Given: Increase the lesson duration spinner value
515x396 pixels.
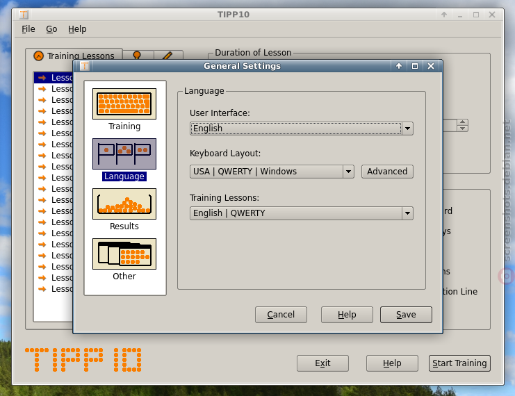Looking at the screenshot, I should click(x=462, y=122).
